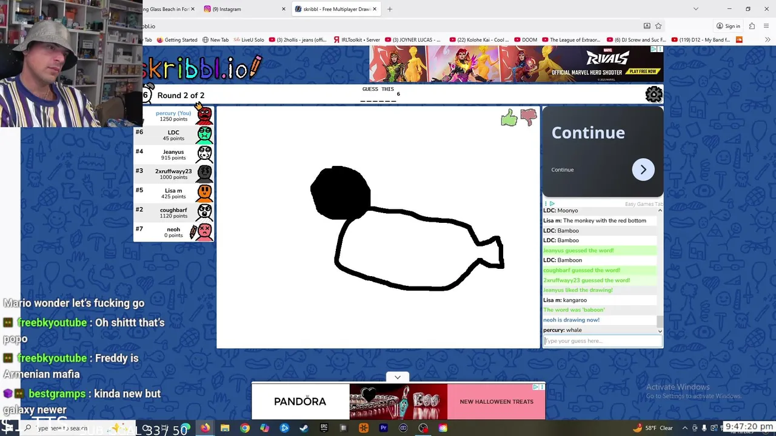
Task: Close the skribbl tab
Action: coord(375,9)
